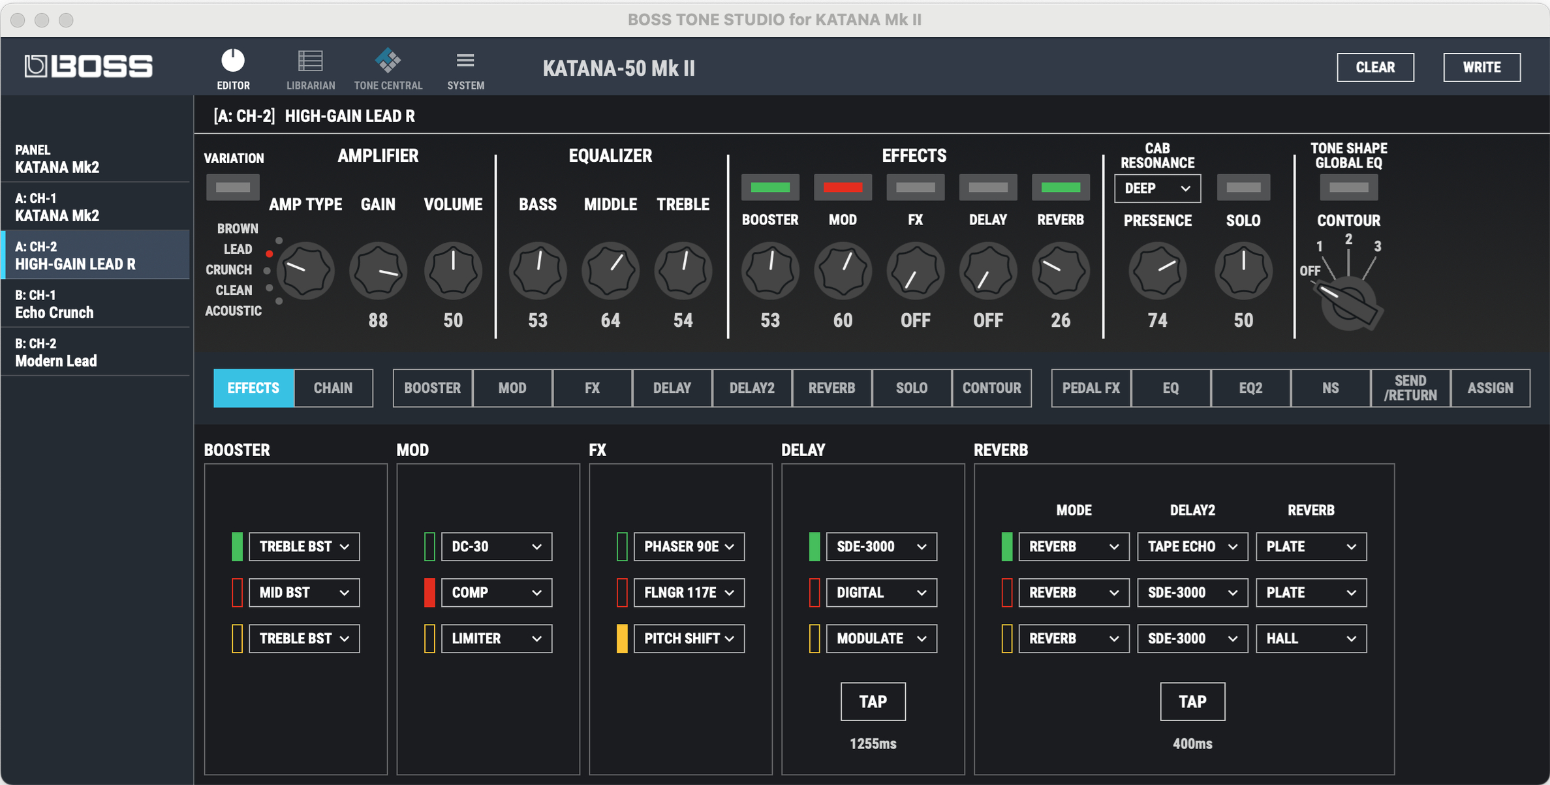Adjust the PRESENCE knob
Viewport: 1550px width, 785px height.
[x=1157, y=270]
